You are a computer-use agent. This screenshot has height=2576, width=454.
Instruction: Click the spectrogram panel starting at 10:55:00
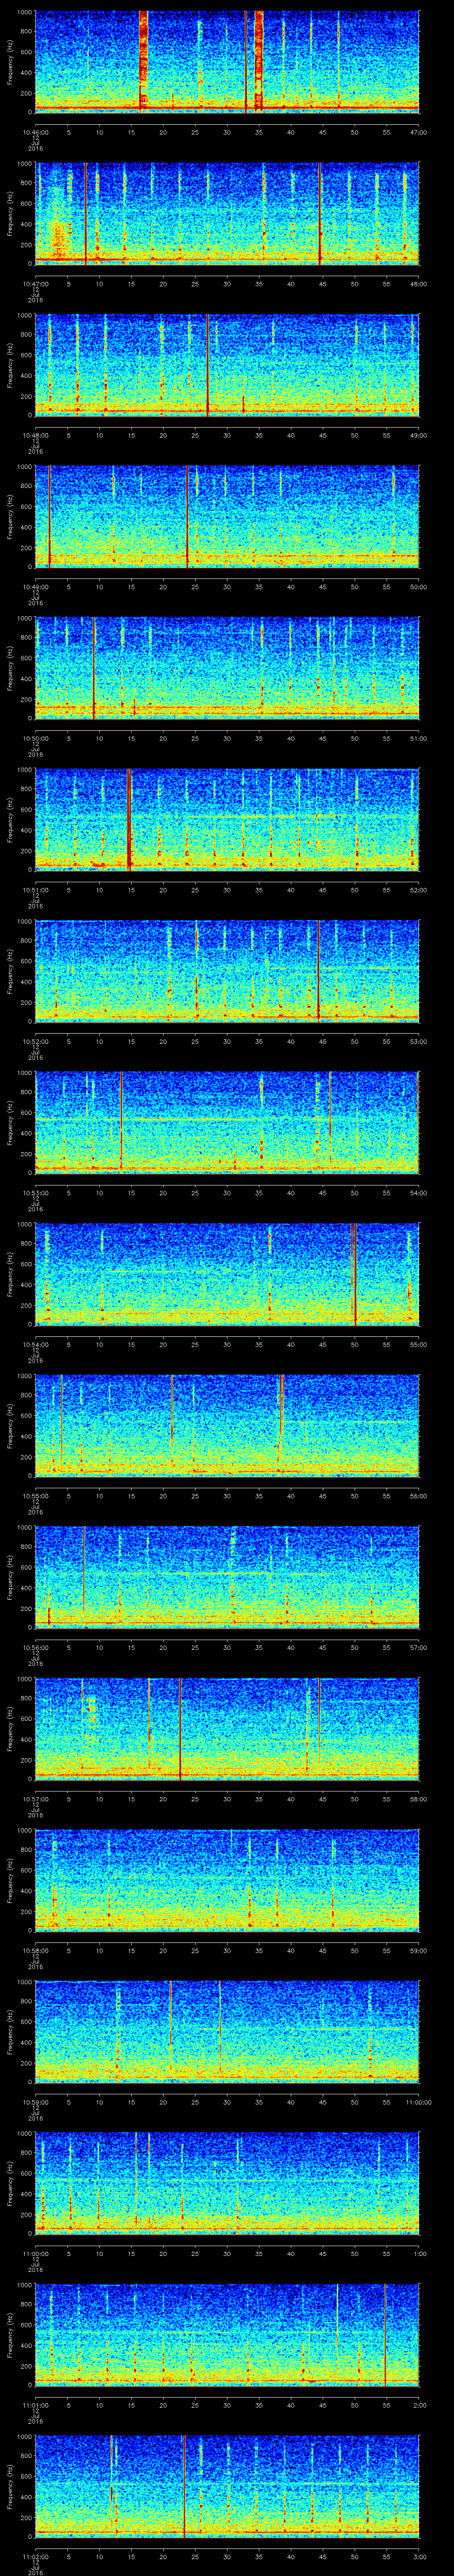point(227,1426)
